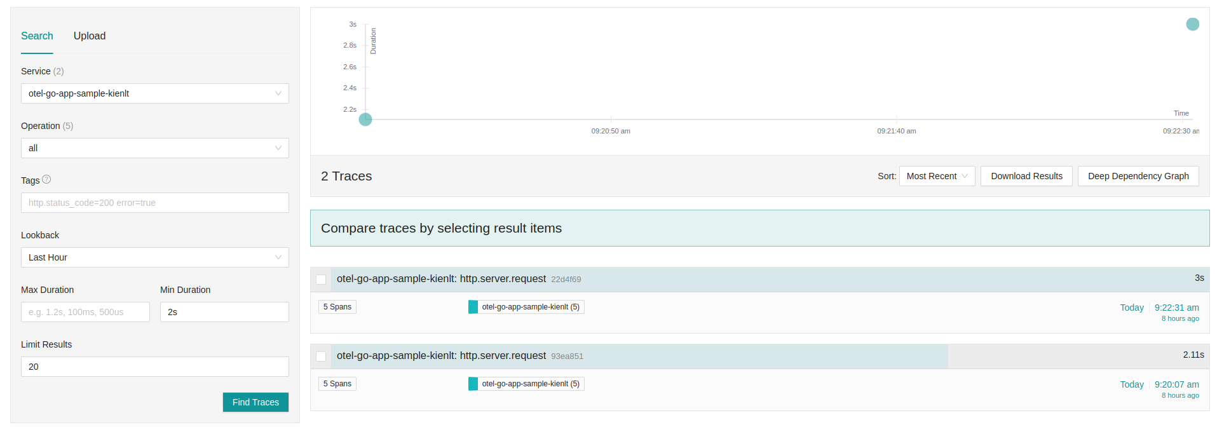Image resolution: width=1217 pixels, height=427 pixels.
Task: Open the Deep Dependency Graph
Action: pyautogui.click(x=1138, y=176)
